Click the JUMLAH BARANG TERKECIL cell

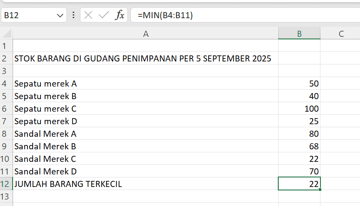[x=68, y=184]
